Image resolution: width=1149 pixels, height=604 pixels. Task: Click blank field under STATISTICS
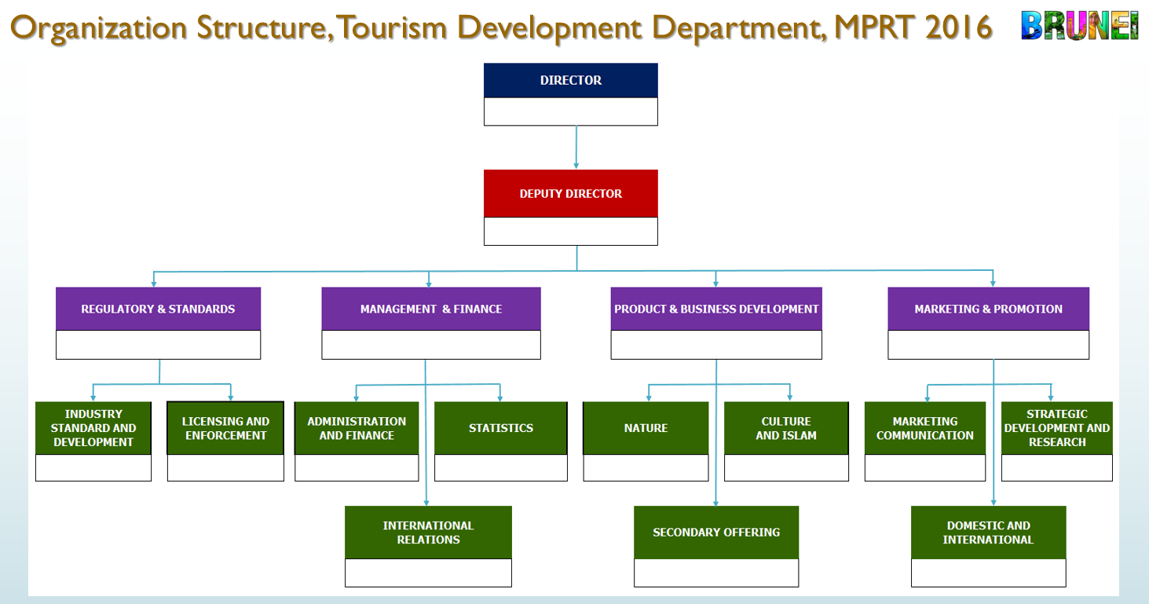click(501, 467)
